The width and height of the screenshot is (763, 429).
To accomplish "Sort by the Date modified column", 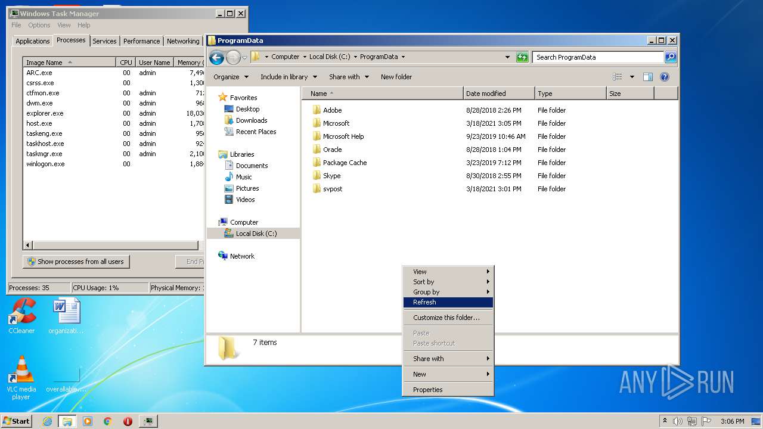I will (x=499, y=94).
